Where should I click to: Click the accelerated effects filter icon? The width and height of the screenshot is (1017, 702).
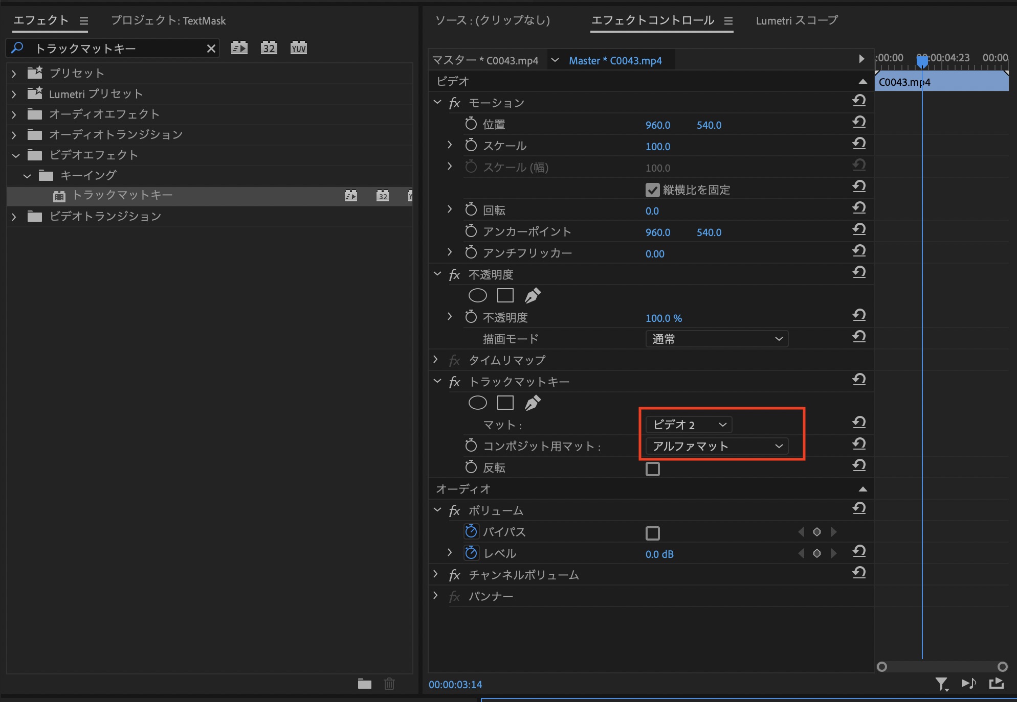coord(239,48)
